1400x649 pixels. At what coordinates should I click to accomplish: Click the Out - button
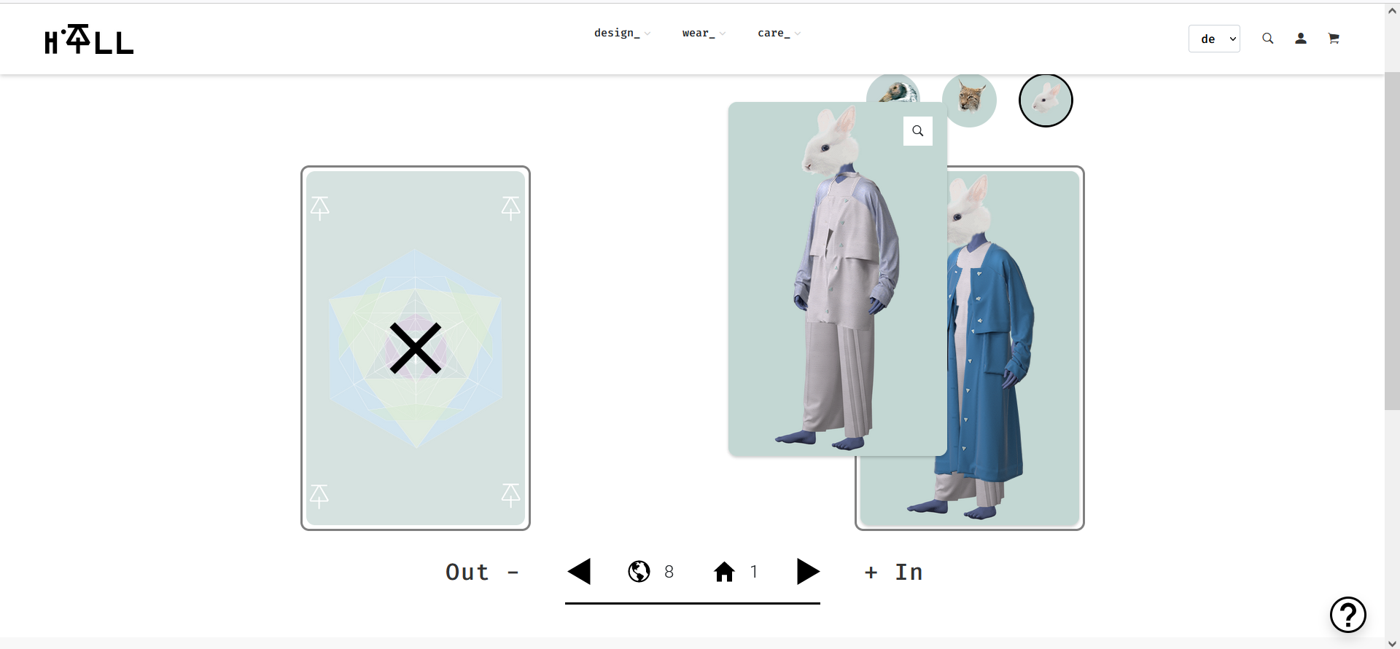click(483, 573)
